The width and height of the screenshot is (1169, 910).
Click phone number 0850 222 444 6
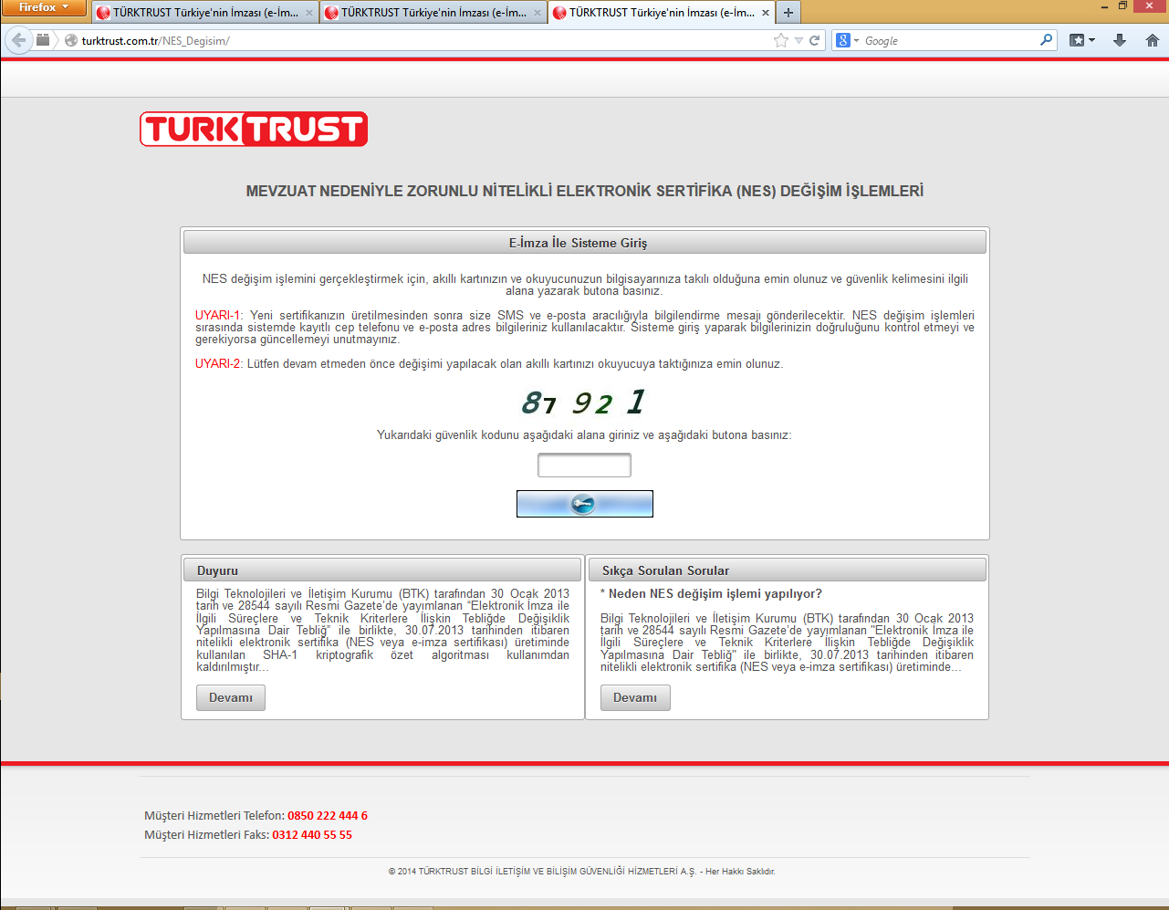coord(328,816)
